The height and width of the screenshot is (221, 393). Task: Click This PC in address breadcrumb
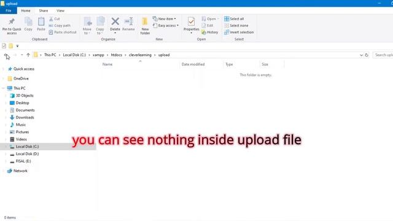pos(50,55)
